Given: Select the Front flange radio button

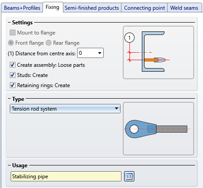Looking at the screenshot, I should point(11,43).
